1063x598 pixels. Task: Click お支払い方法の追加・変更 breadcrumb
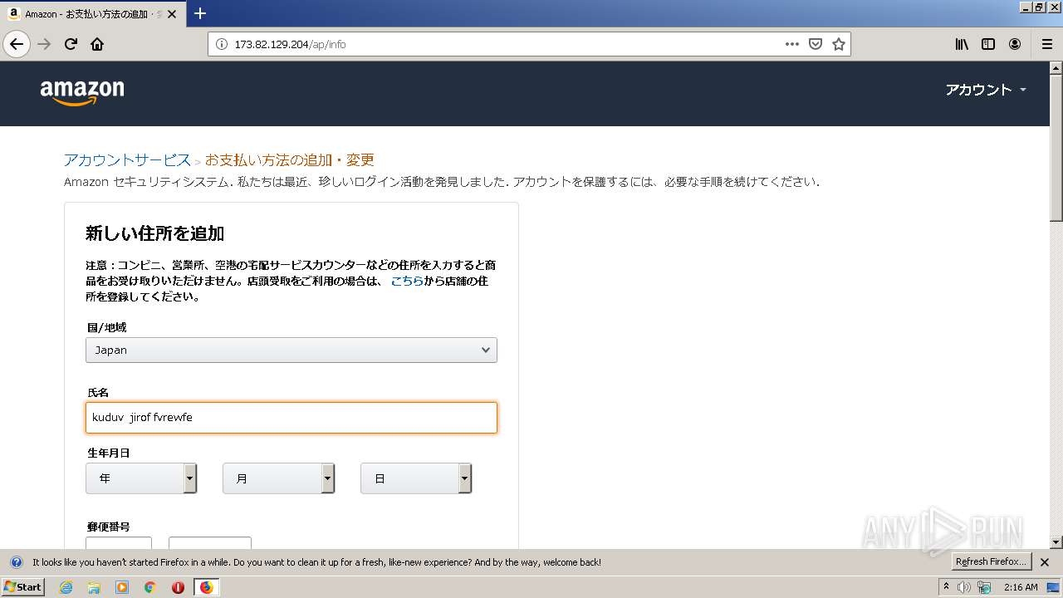[290, 159]
